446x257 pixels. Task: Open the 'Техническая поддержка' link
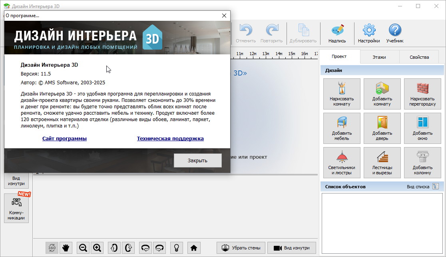[x=170, y=139]
